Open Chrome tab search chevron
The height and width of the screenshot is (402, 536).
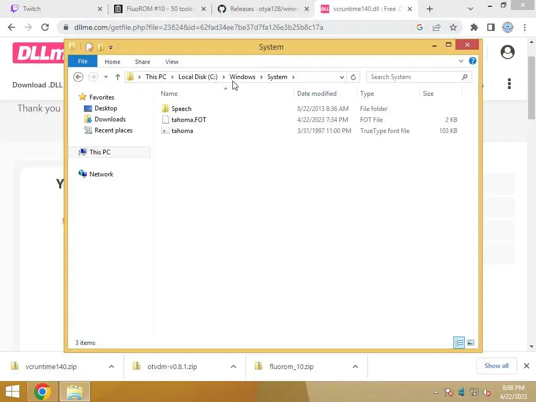tap(471, 9)
